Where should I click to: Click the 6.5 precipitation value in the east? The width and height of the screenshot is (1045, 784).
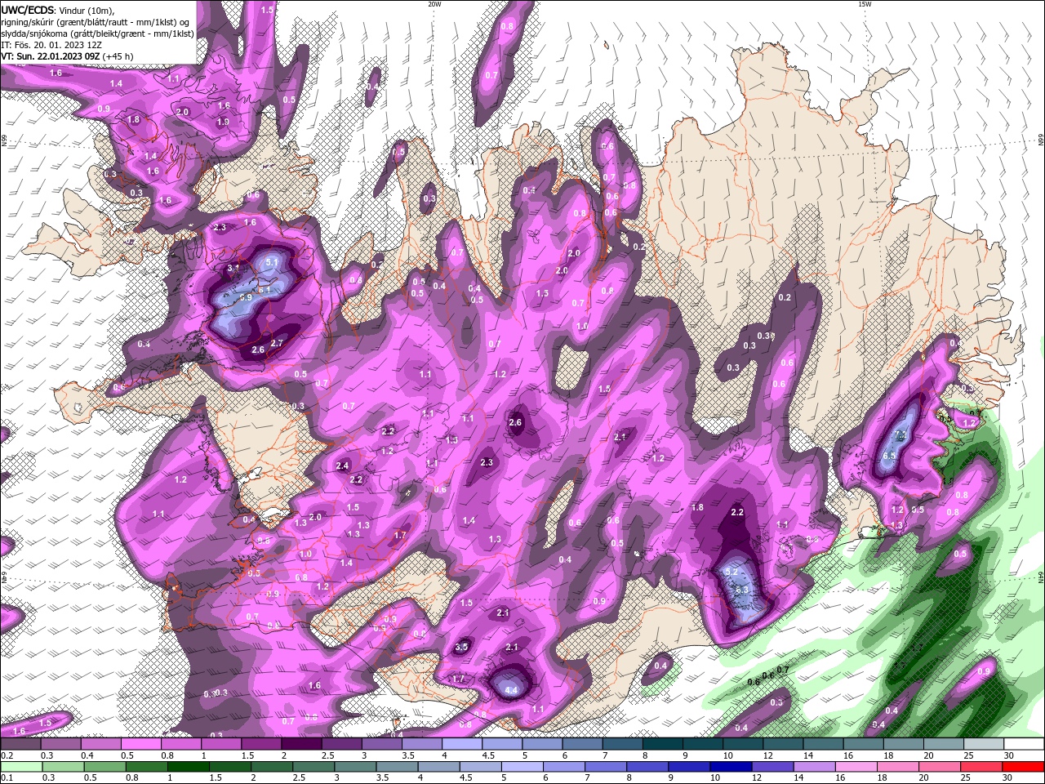click(889, 456)
